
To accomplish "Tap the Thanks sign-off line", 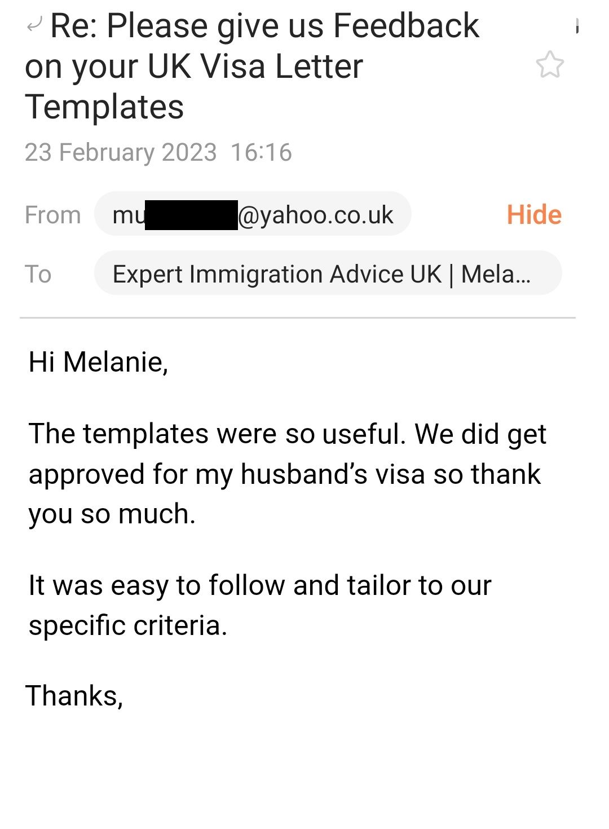I will point(74,696).
